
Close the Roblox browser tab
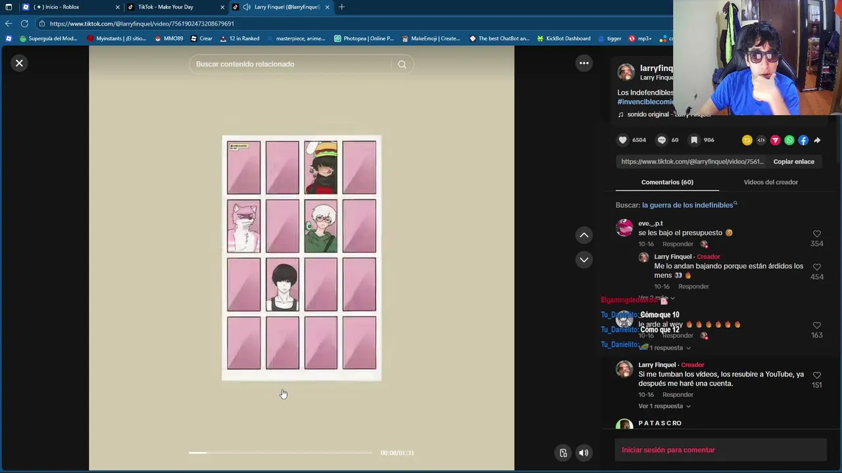pos(118,7)
